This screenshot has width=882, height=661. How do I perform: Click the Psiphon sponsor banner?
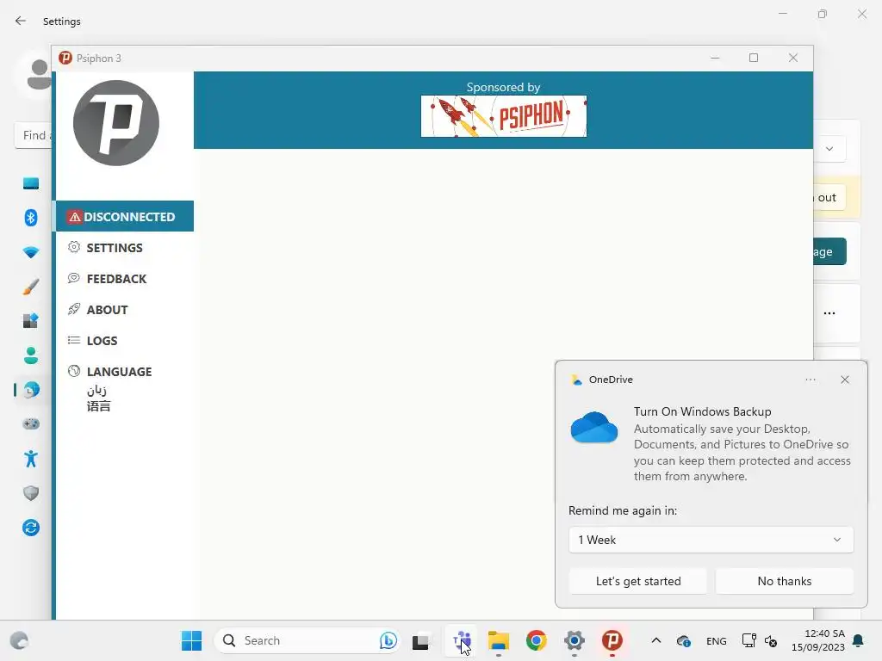point(503,116)
